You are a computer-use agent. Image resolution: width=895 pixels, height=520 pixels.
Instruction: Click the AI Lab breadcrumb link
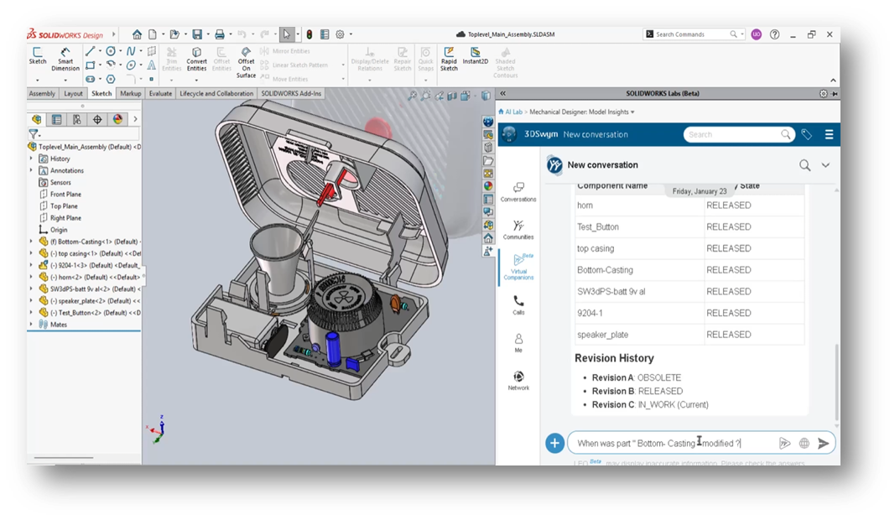pos(513,112)
